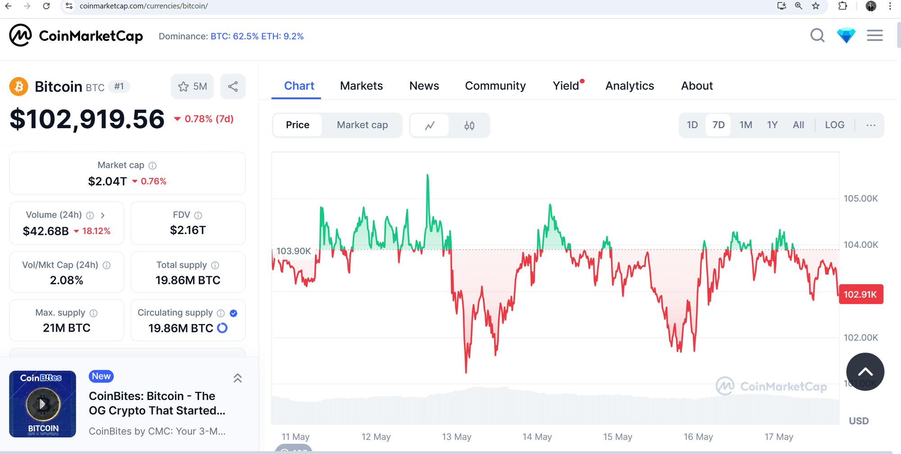Click the 13 May date label
Image resolution: width=901 pixels, height=454 pixels.
[x=456, y=437]
